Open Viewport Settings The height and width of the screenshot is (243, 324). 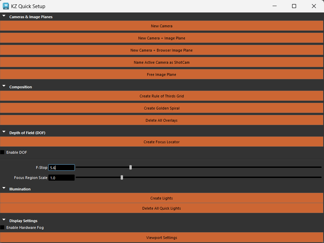pyautogui.click(x=162, y=237)
